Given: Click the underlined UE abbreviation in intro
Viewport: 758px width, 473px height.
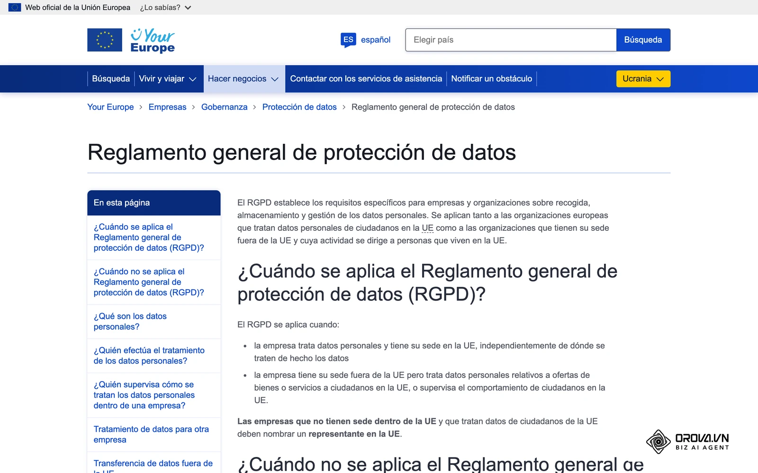Looking at the screenshot, I should coord(427,228).
